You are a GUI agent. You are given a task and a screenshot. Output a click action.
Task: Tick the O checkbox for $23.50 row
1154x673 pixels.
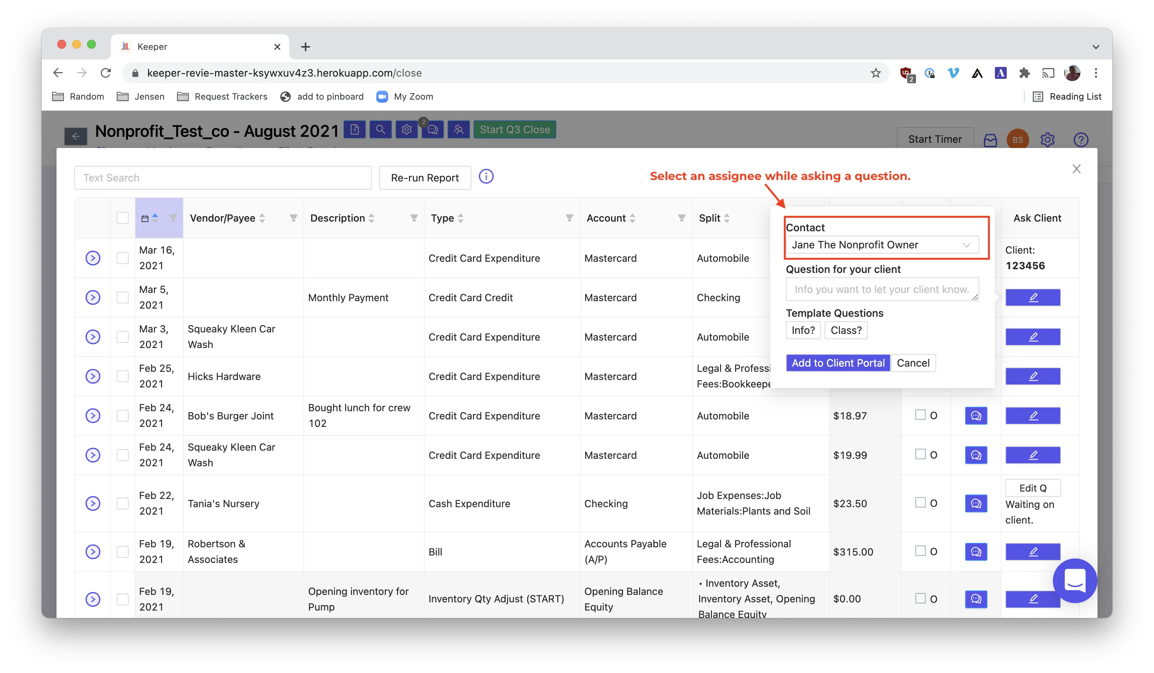tap(920, 503)
